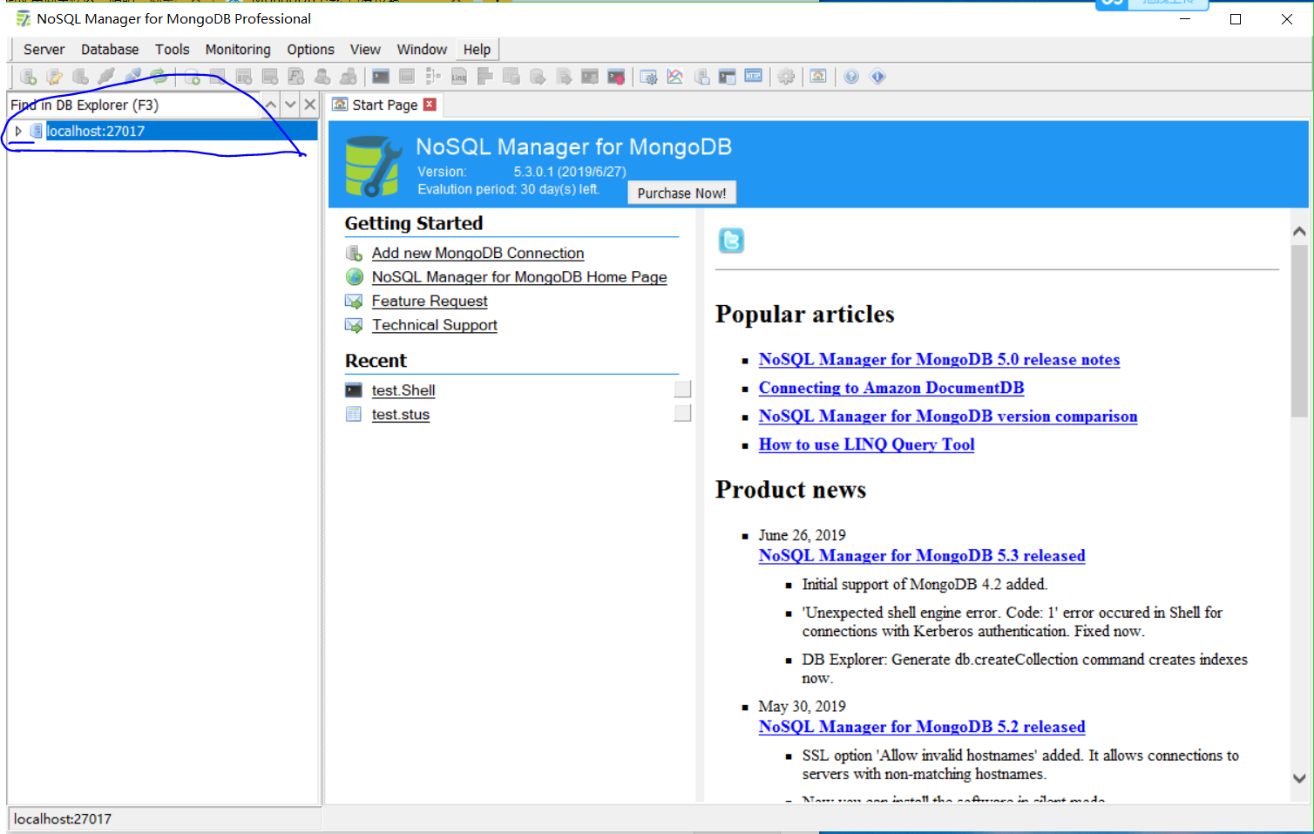
Task: Click the Technical Support link
Action: coord(435,325)
